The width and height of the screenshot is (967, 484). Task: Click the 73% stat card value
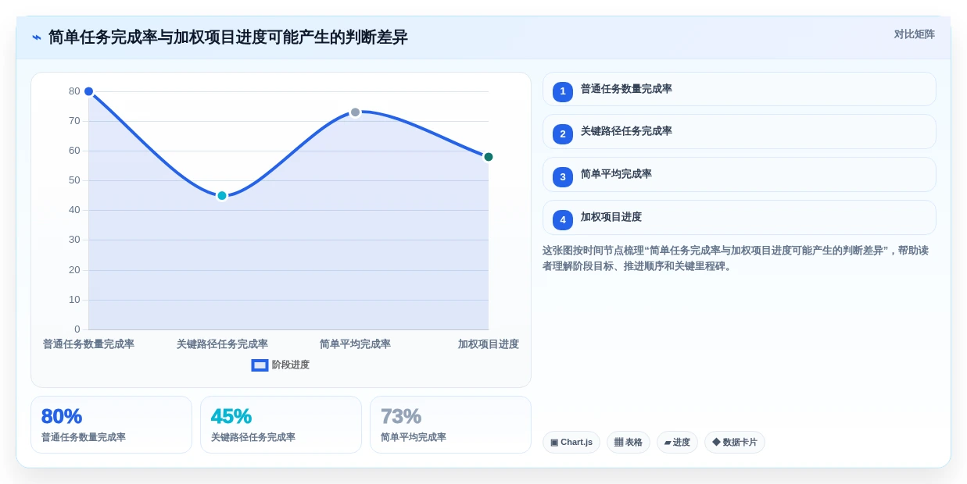coord(401,416)
